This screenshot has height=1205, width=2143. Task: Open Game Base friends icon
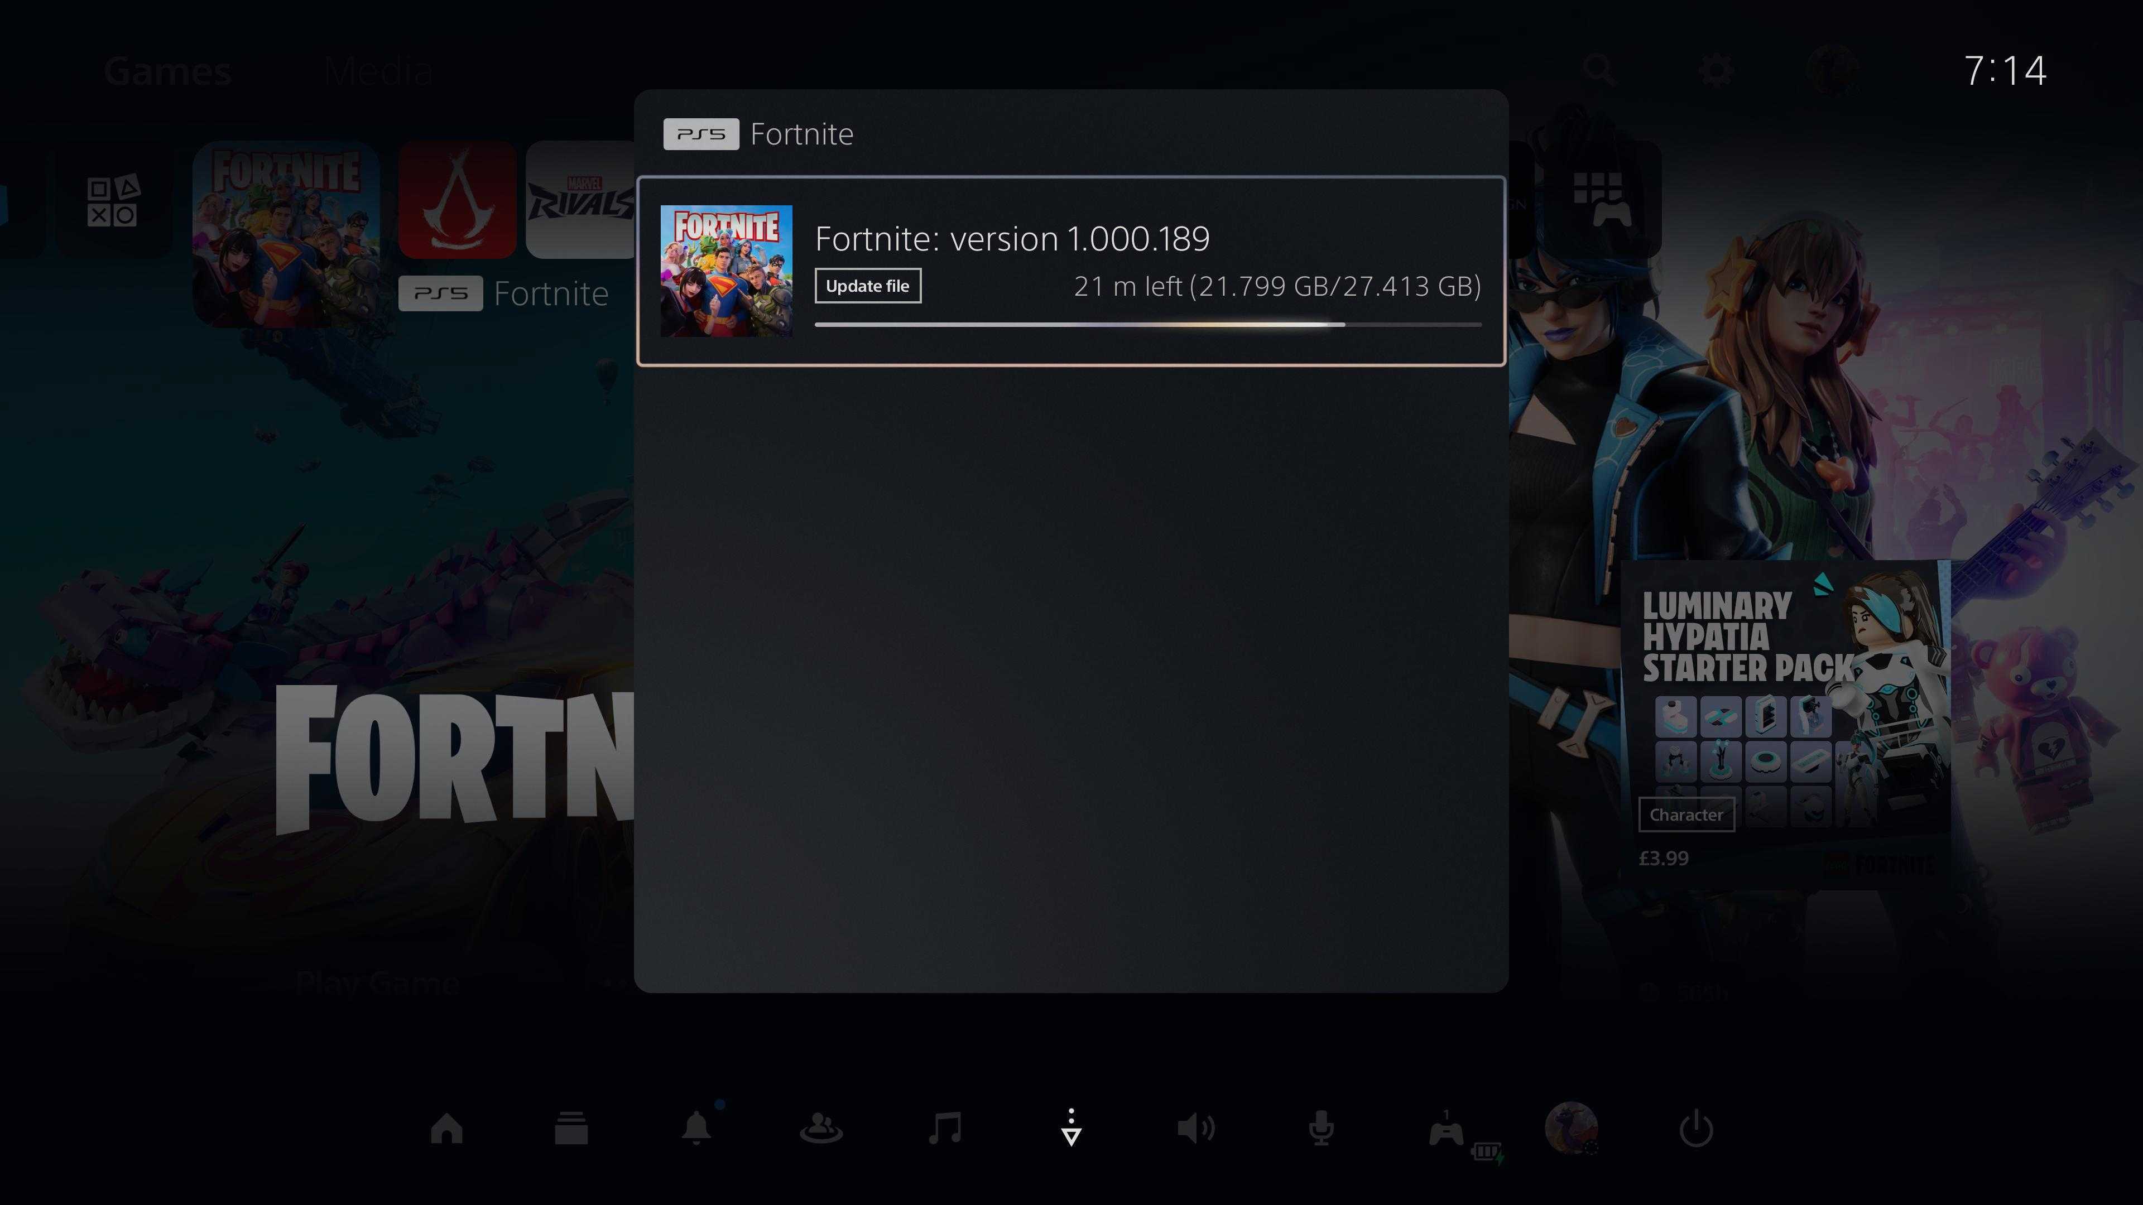tap(821, 1129)
